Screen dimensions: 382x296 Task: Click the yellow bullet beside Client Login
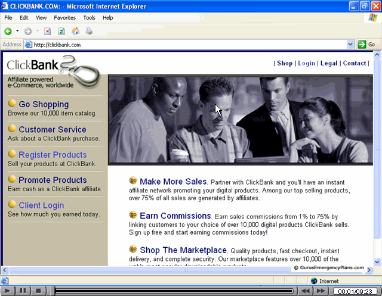(12, 204)
